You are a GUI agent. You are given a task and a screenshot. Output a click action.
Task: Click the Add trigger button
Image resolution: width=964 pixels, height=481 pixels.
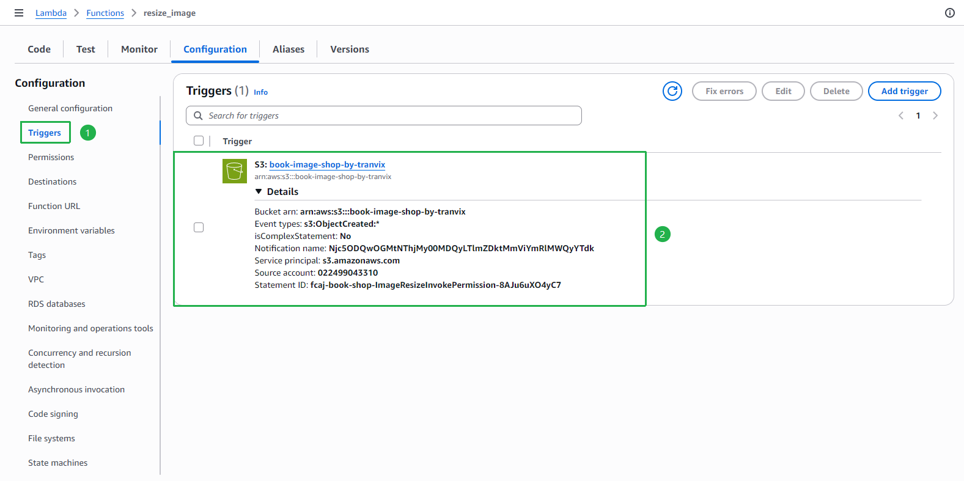point(905,91)
